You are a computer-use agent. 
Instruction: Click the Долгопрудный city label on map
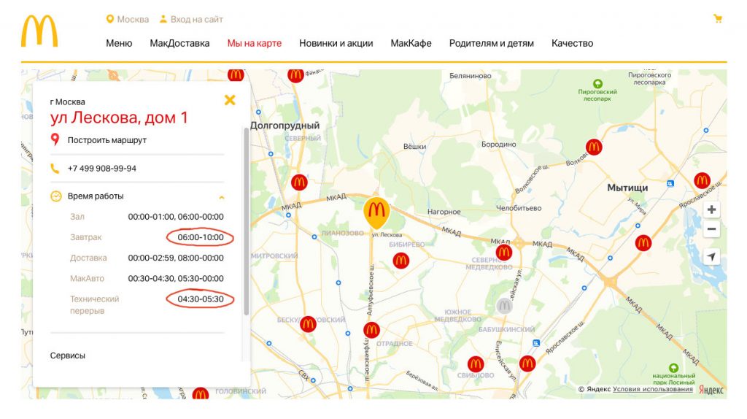[x=285, y=126]
